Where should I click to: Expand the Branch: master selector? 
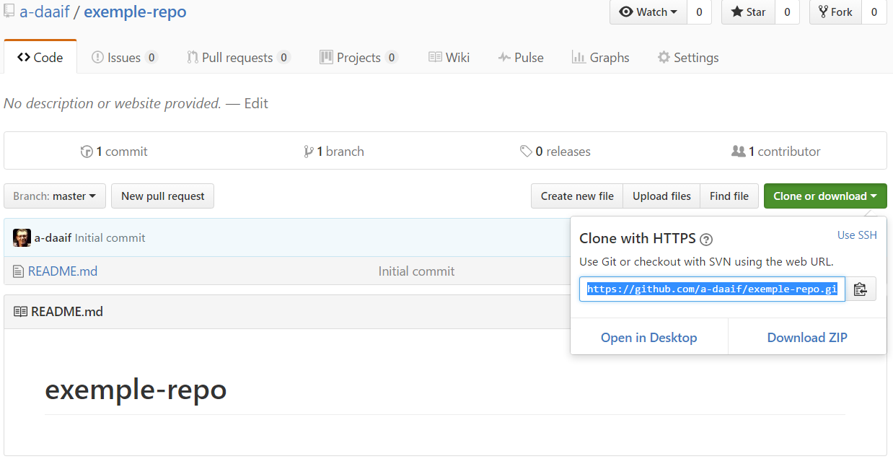point(55,196)
